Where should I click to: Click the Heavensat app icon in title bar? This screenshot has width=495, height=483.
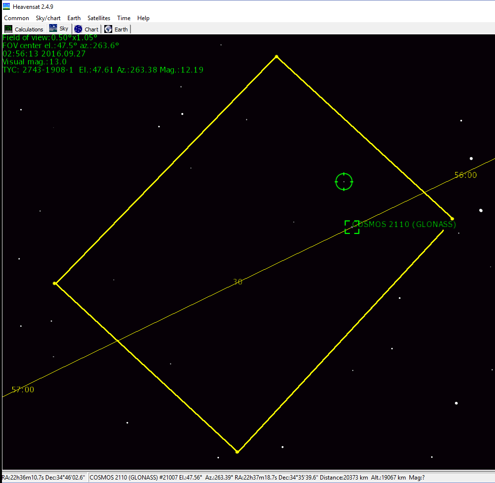(6, 6)
